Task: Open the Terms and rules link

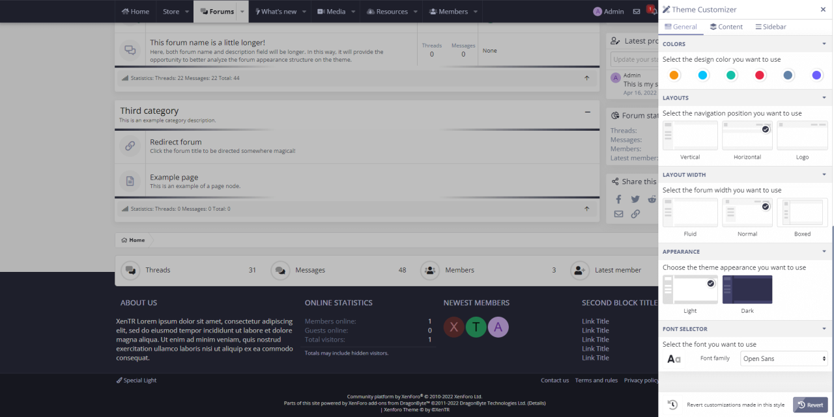Action: [596, 381]
